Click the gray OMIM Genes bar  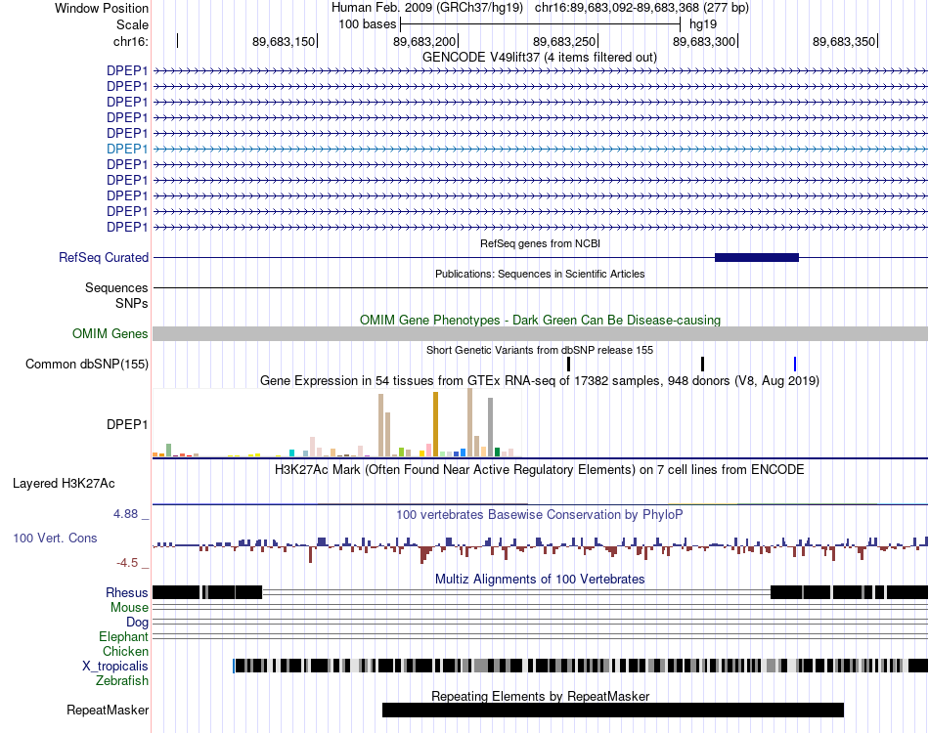coord(540,334)
